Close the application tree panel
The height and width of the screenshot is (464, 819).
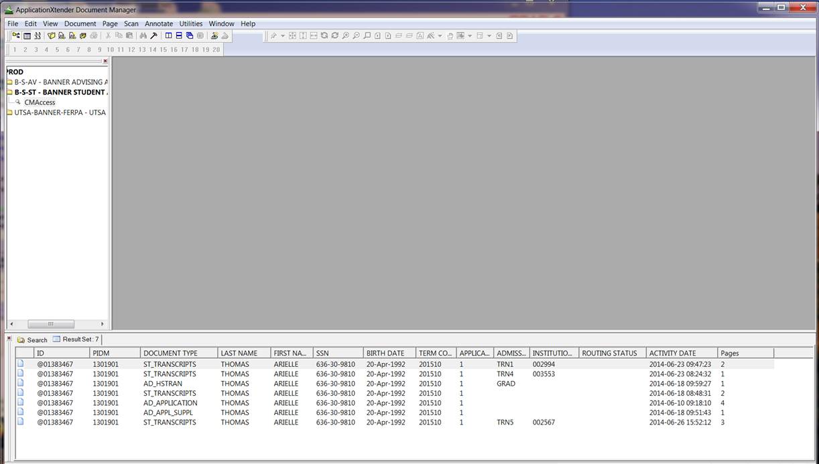pos(105,61)
